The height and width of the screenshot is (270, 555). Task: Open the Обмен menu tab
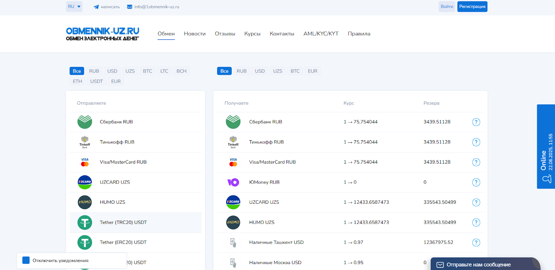pyautogui.click(x=166, y=34)
